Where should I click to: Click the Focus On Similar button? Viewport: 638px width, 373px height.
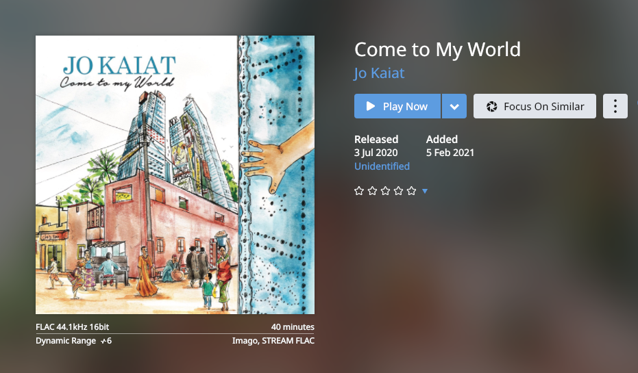click(x=535, y=106)
